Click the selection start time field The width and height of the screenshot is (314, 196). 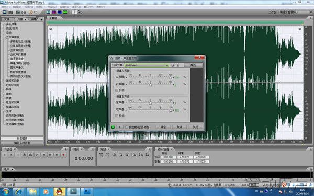click(169, 157)
